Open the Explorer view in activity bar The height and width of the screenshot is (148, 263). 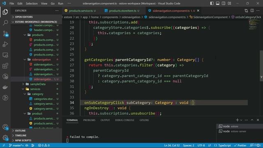5,12
